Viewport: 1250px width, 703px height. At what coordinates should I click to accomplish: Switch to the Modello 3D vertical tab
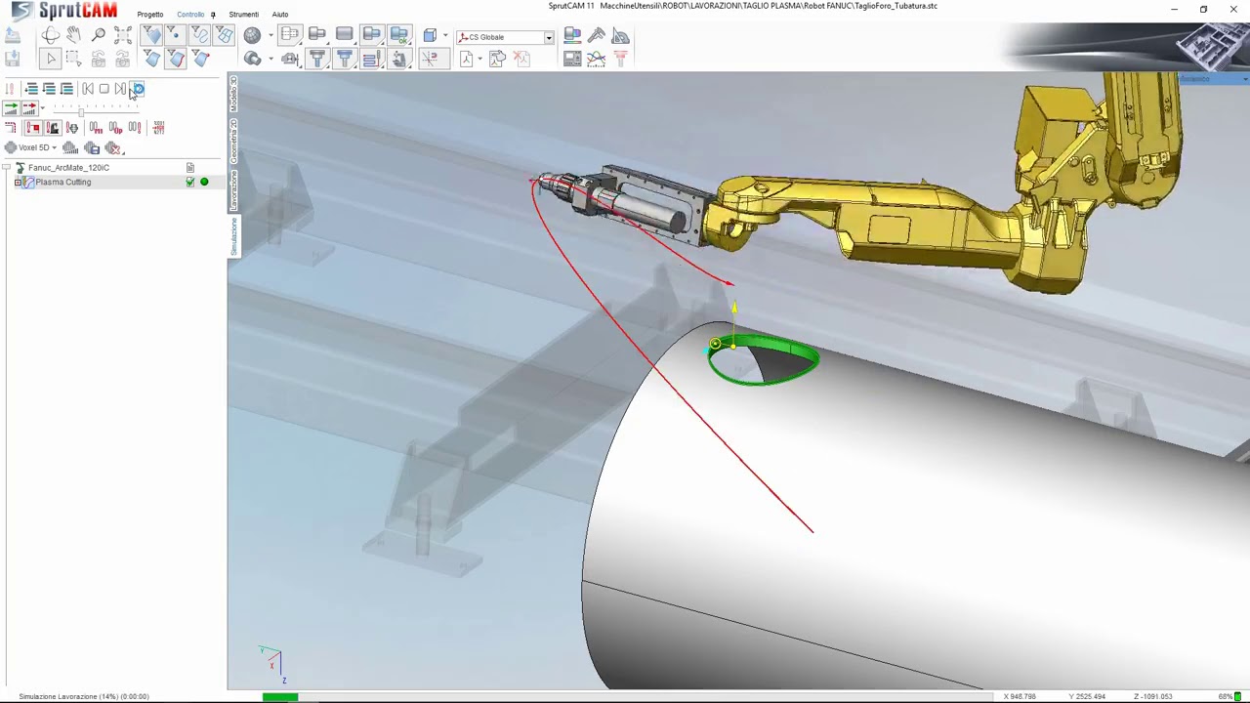233,95
